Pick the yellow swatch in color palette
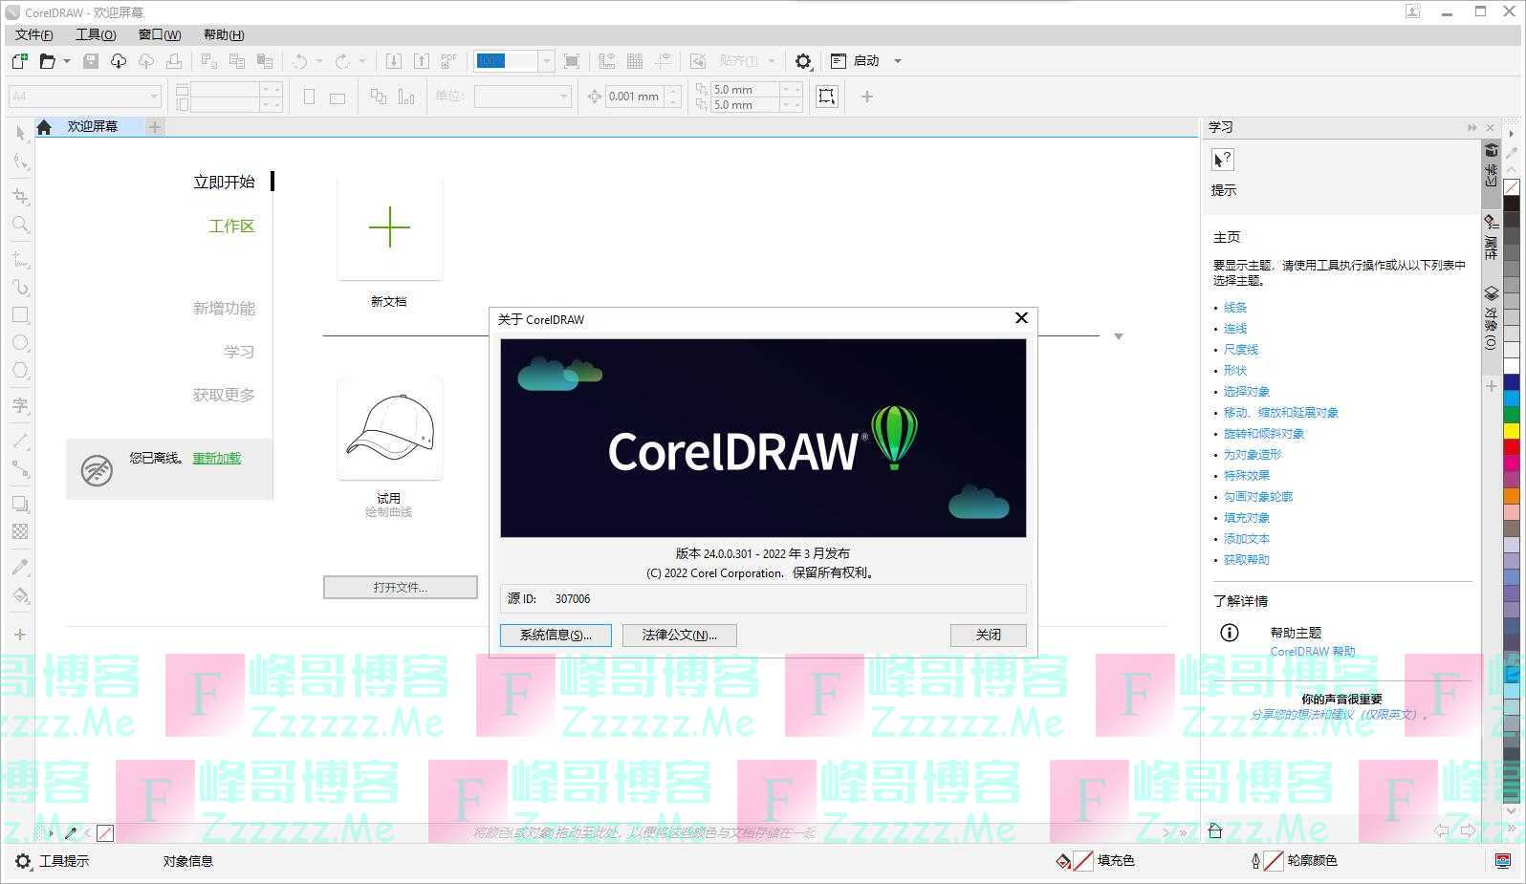This screenshot has height=884, width=1526. [1512, 431]
